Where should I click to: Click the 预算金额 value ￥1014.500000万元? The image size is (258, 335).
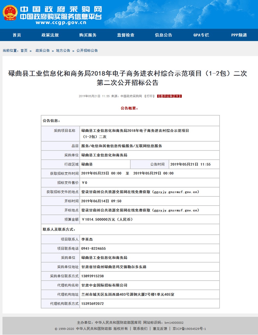tap(107, 219)
